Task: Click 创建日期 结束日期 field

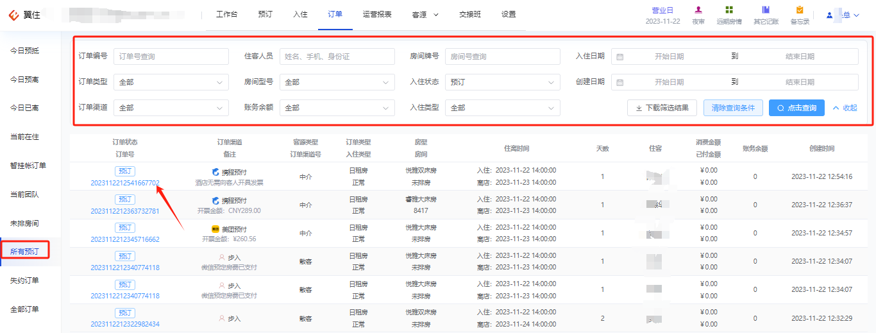Action: (800, 82)
